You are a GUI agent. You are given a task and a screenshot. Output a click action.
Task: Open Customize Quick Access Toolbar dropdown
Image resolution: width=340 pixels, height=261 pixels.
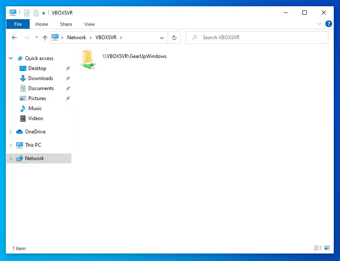coord(43,13)
